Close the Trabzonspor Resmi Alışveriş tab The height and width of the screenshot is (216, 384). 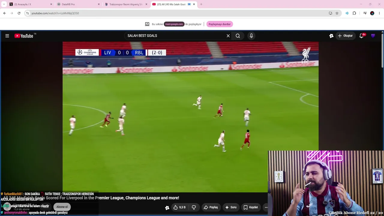(146, 4)
